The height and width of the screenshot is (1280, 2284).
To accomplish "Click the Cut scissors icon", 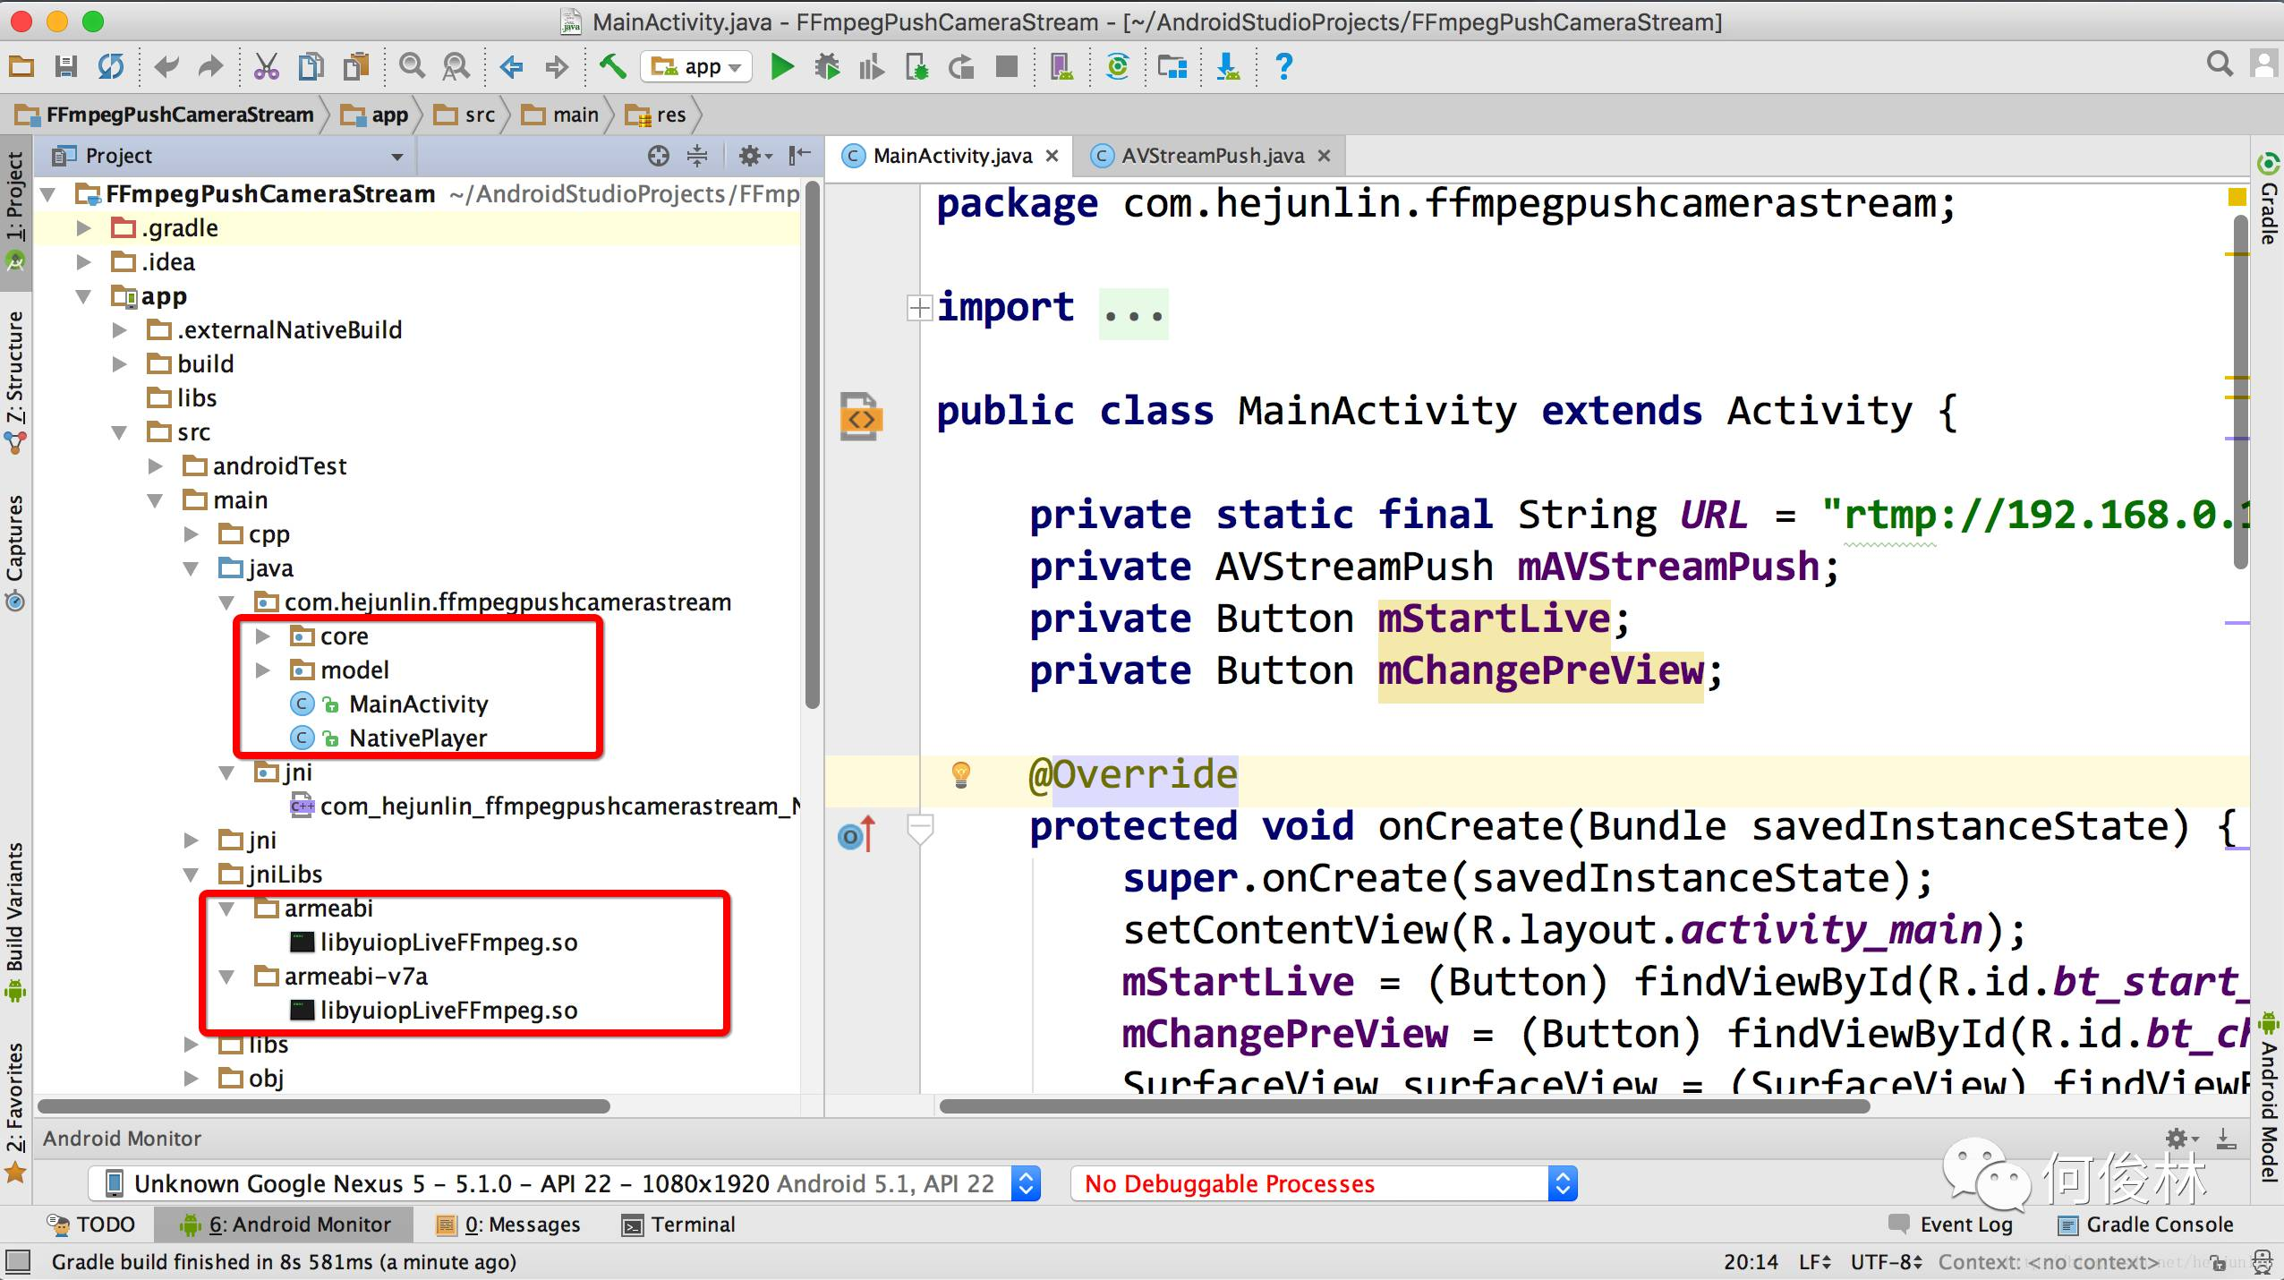I will (x=266, y=66).
